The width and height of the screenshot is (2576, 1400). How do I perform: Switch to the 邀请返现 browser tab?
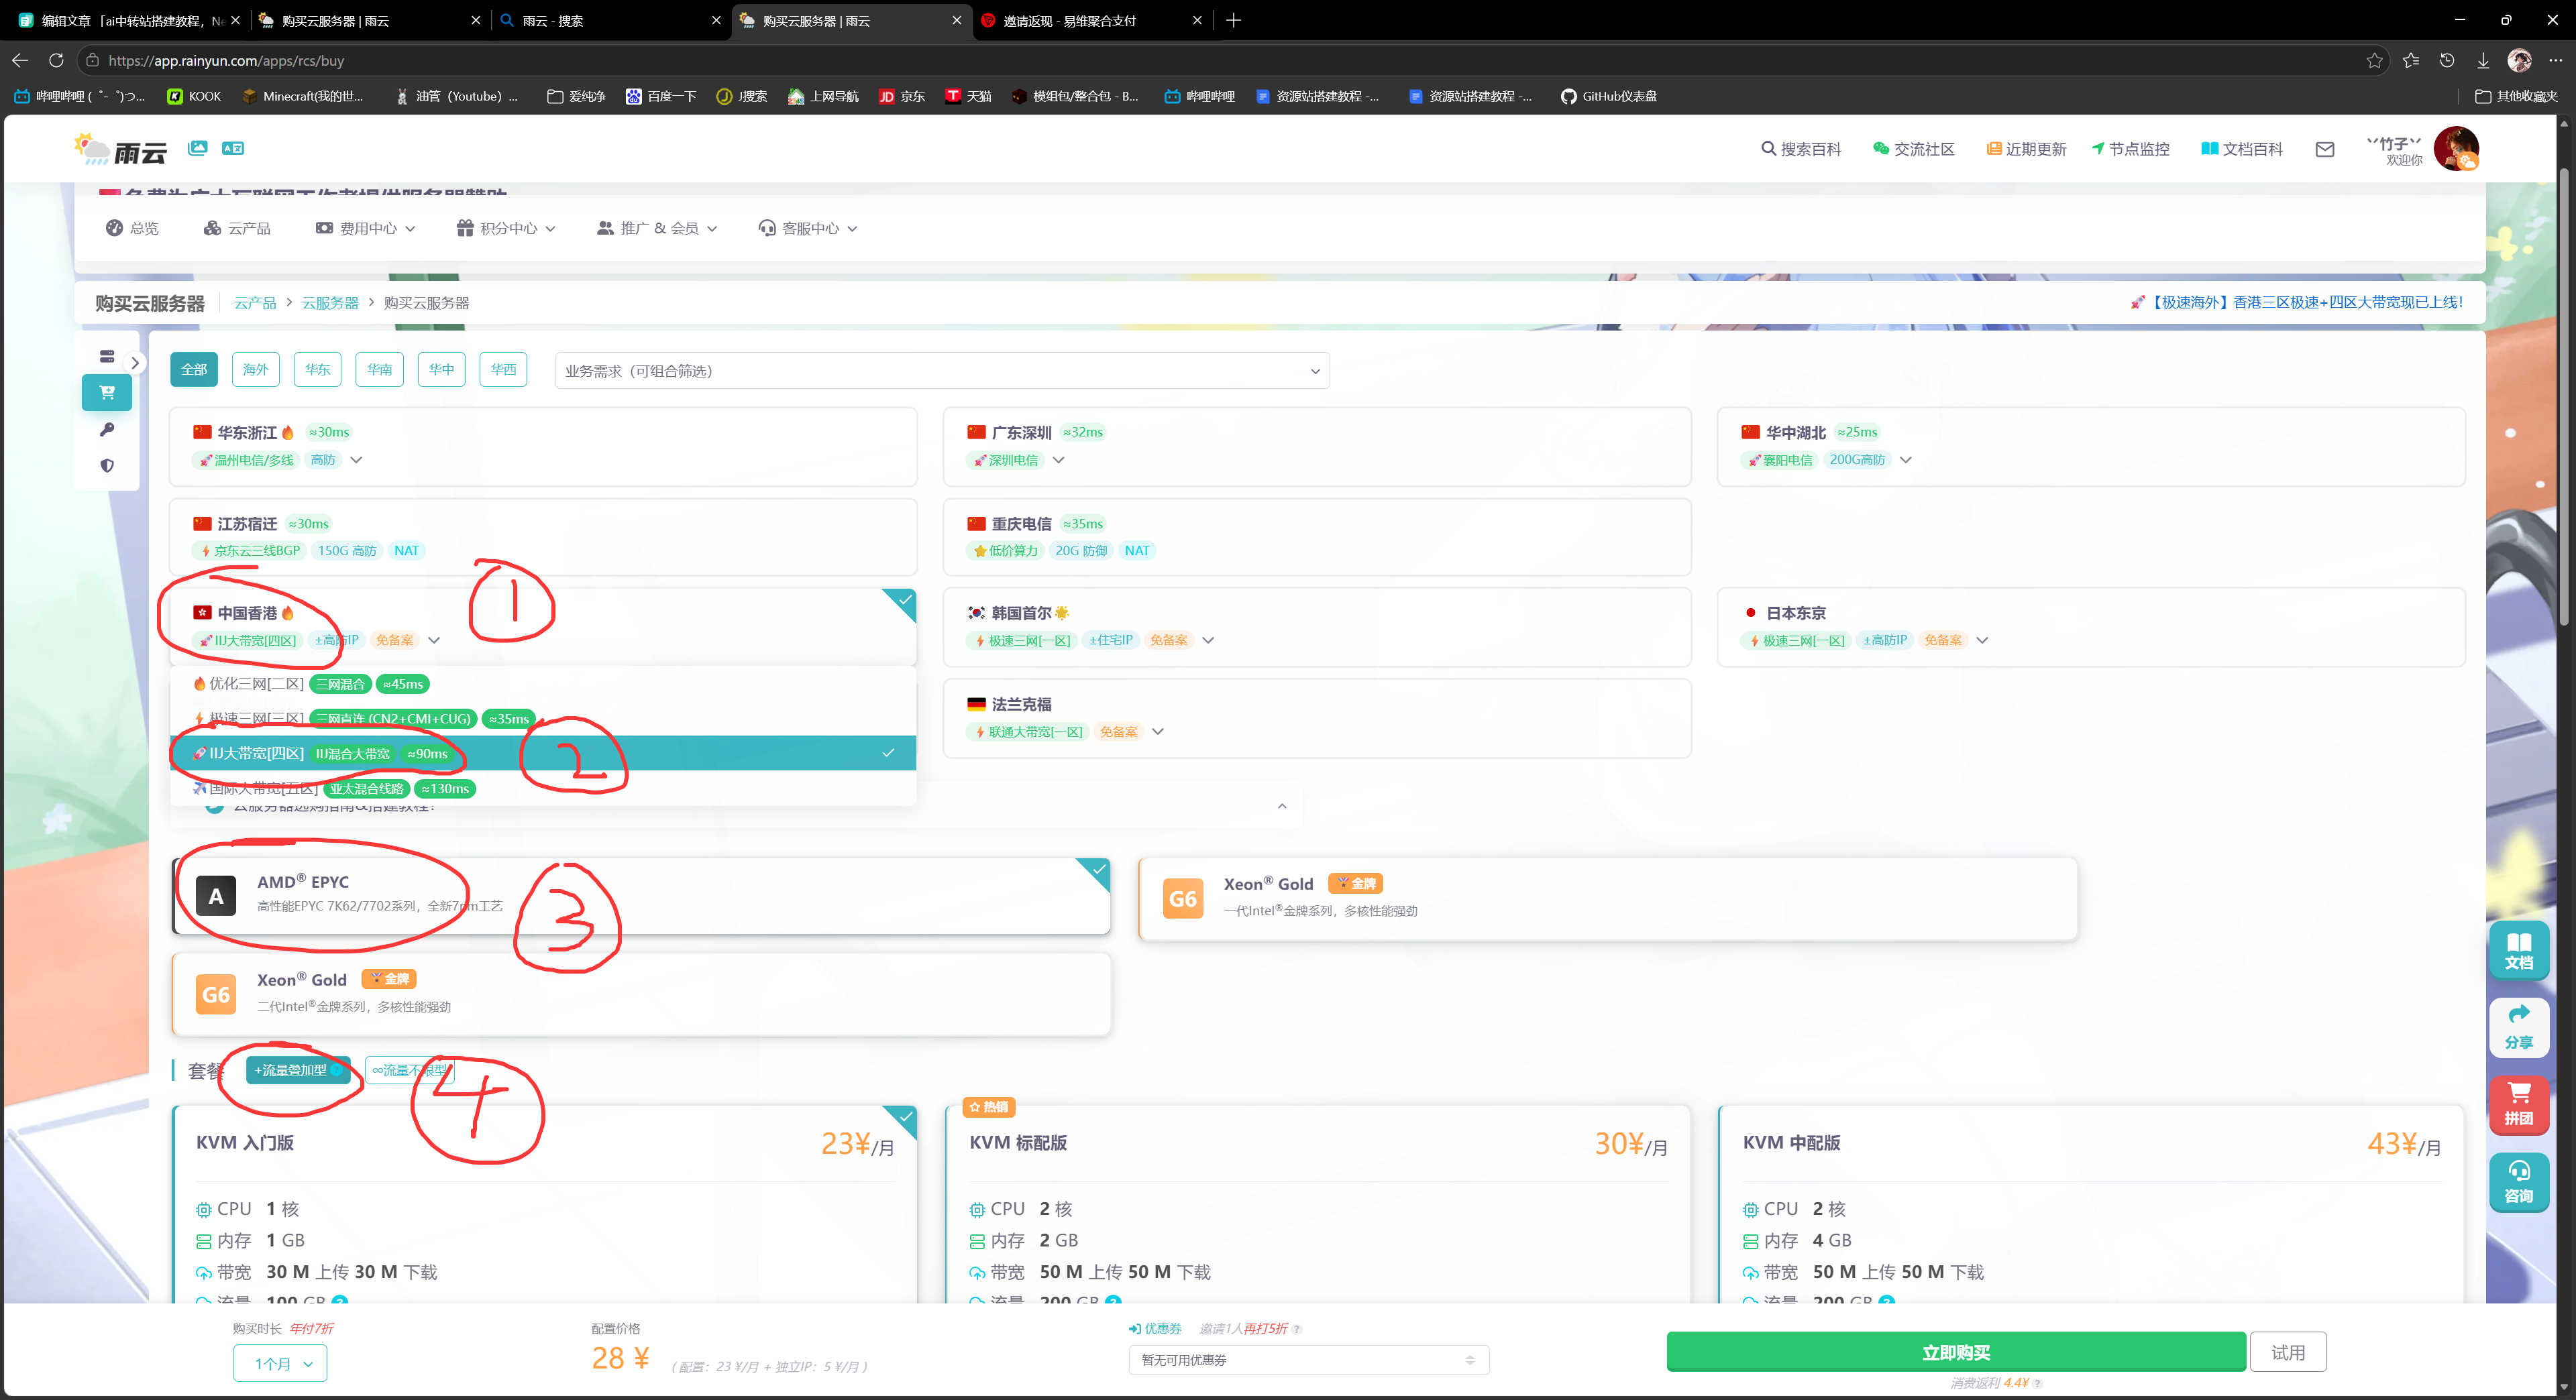point(1092,20)
